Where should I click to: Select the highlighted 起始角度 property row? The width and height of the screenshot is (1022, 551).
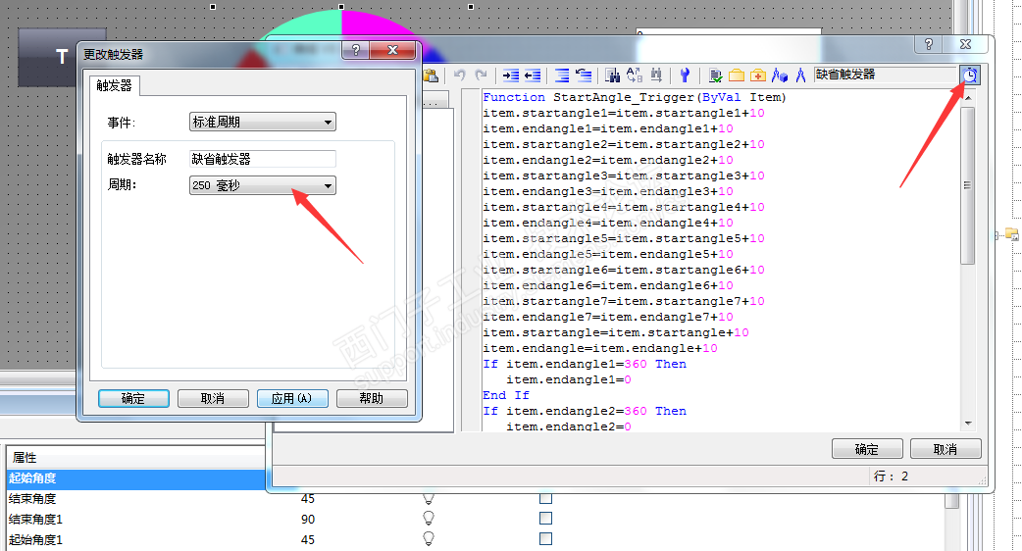tap(136, 478)
